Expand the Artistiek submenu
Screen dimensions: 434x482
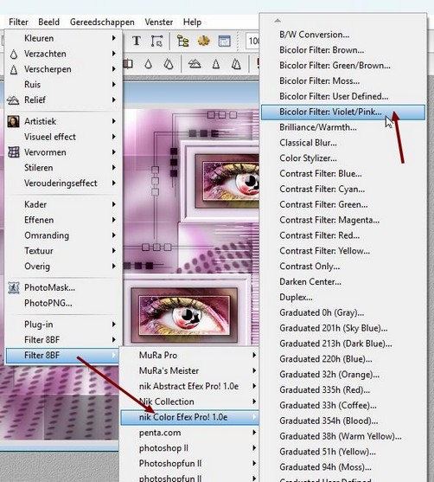point(62,121)
